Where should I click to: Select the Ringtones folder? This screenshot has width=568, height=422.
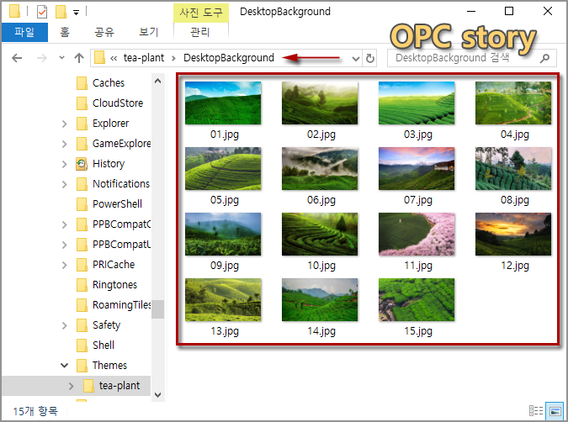click(114, 285)
